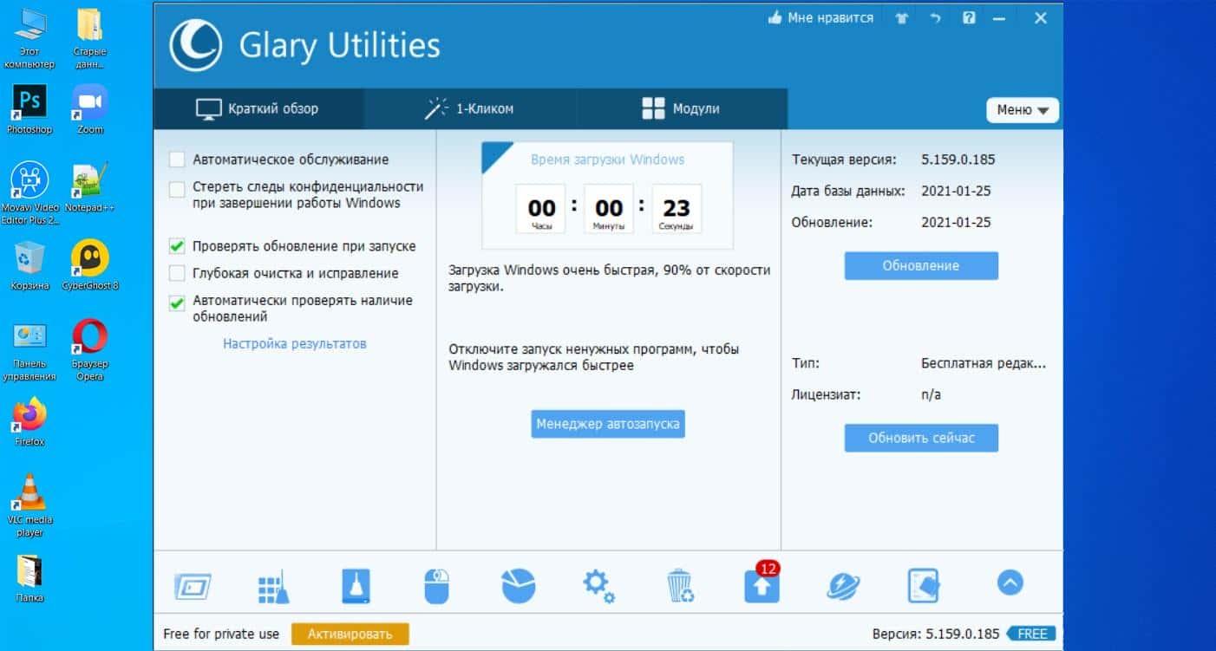Select the Панель управления desktop icon
1216x651 pixels.
29,351
